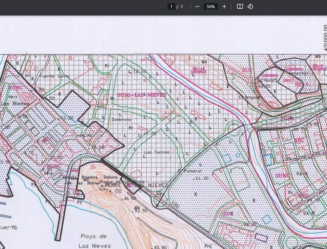
Task: Click the Fuente Santa map label
Action: pyautogui.click(x=54, y=76)
